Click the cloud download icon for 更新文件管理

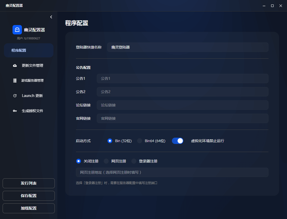click(x=15, y=65)
